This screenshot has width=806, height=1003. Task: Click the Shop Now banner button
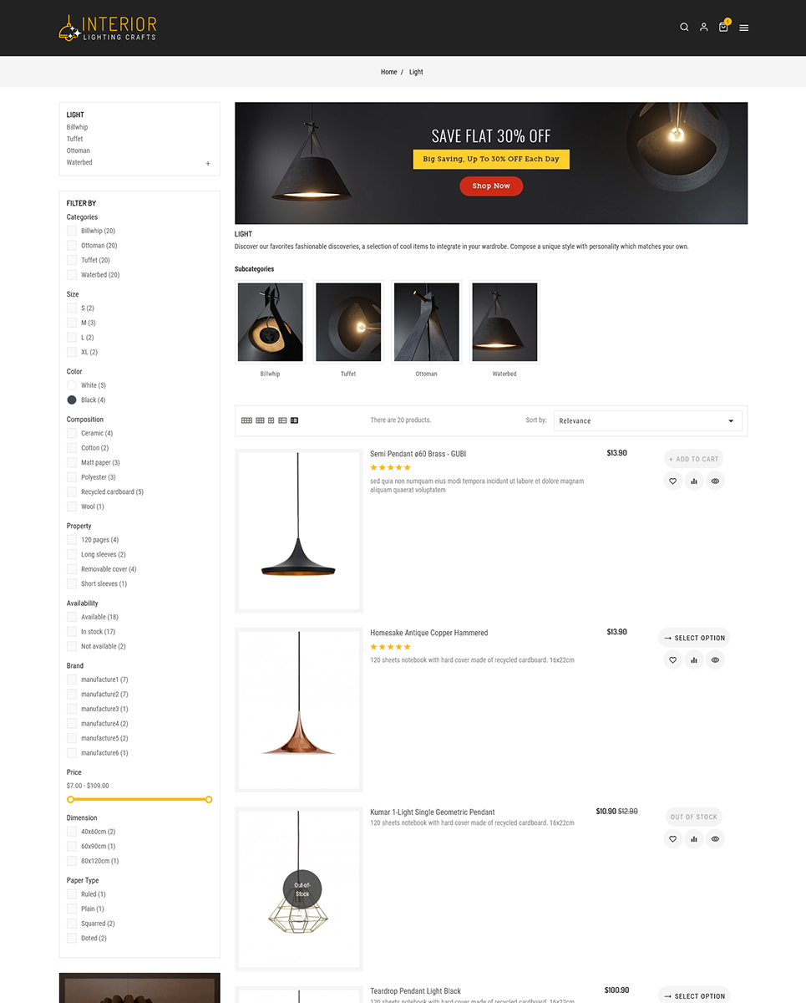491,186
